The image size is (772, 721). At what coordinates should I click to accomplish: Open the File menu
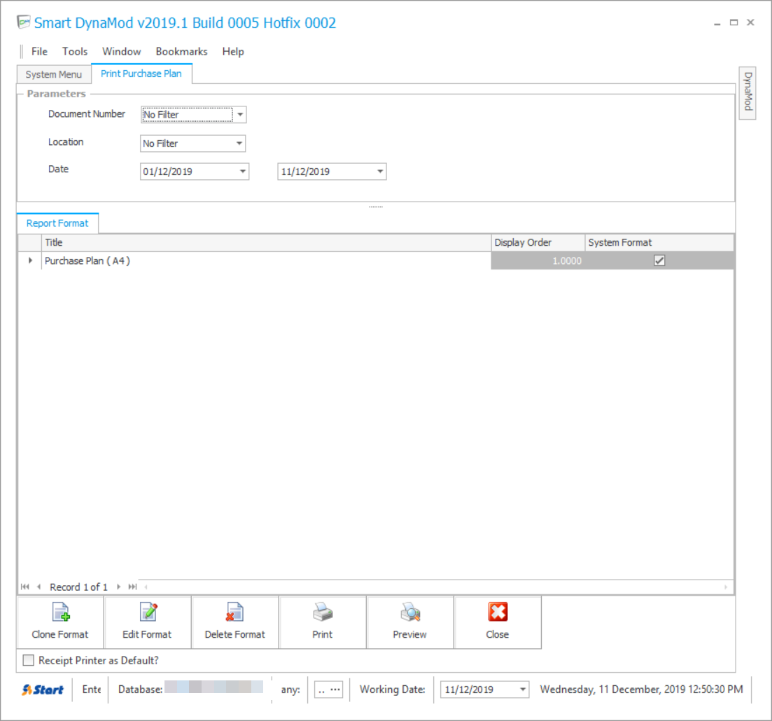(39, 51)
